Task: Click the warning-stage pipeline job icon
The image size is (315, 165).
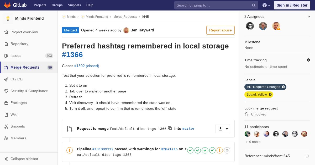Action: tap(220, 150)
